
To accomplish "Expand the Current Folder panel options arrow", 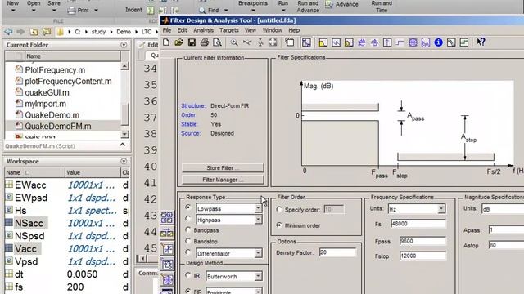I will (124, 45).
